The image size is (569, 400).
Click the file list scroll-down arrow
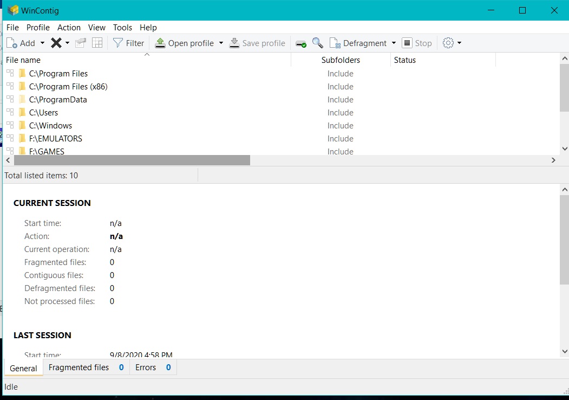pos(564,149)
